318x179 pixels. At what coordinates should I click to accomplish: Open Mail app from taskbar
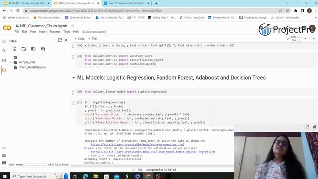click(x=117, y=176)
